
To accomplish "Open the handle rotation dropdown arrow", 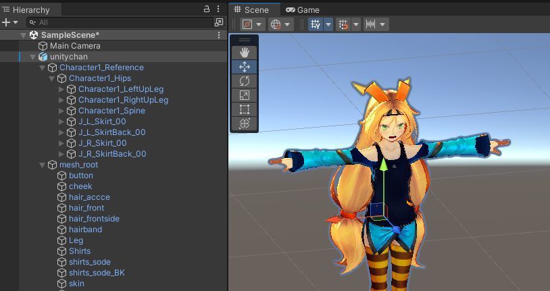I will tap(287, 24).
